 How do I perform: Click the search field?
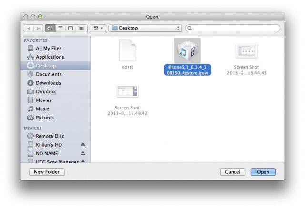pyautogui.click(x=233, y=29)
